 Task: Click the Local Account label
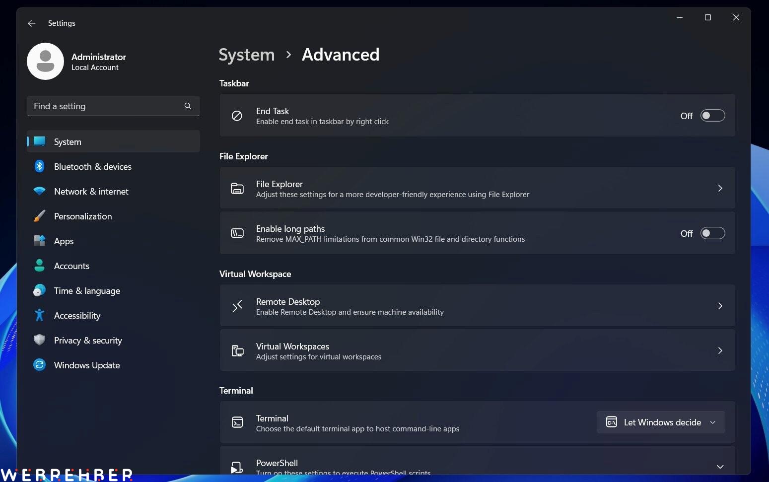tap(95, 68)
